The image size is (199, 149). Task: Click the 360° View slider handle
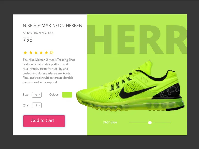coord(150,123)
